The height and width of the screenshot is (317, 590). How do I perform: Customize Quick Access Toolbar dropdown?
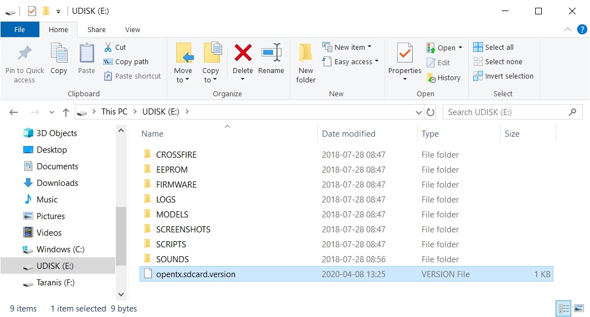click(58, 12)
